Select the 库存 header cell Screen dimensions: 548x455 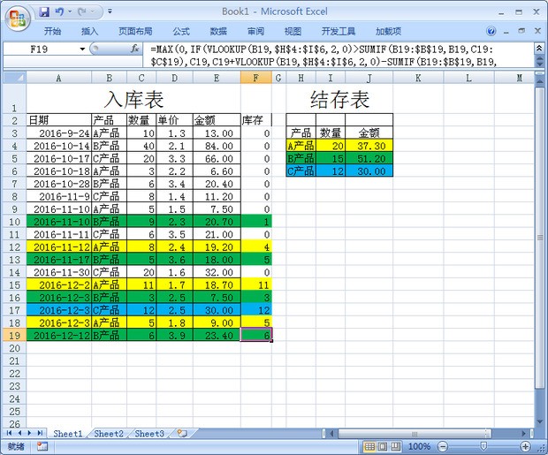click(255, 120)
